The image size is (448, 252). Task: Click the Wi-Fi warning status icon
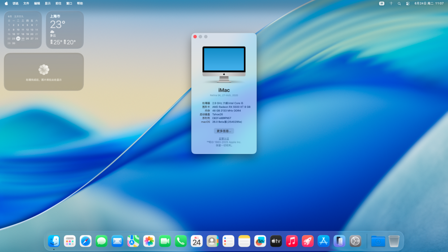click(391, 4)
